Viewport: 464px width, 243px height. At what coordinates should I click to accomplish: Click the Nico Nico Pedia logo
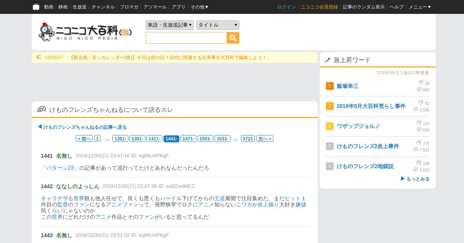click(x=85, y=32)
